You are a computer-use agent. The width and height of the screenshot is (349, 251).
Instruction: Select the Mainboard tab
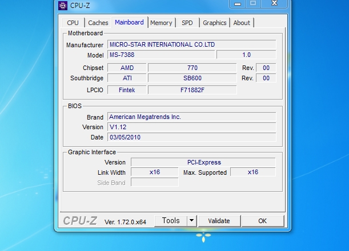(x=129, y=22)
